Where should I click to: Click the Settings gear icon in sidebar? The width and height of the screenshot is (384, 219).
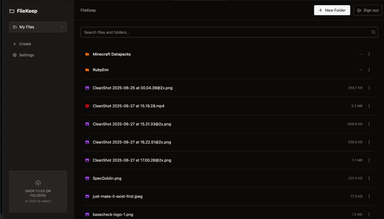tap(15, 55)
